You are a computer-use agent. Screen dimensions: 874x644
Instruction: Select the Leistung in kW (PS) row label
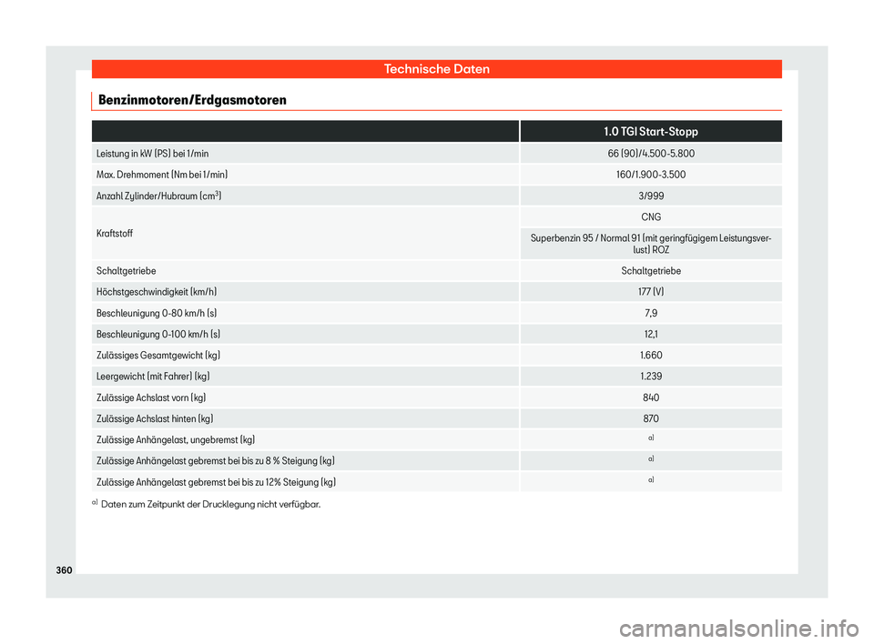(153, 153)
